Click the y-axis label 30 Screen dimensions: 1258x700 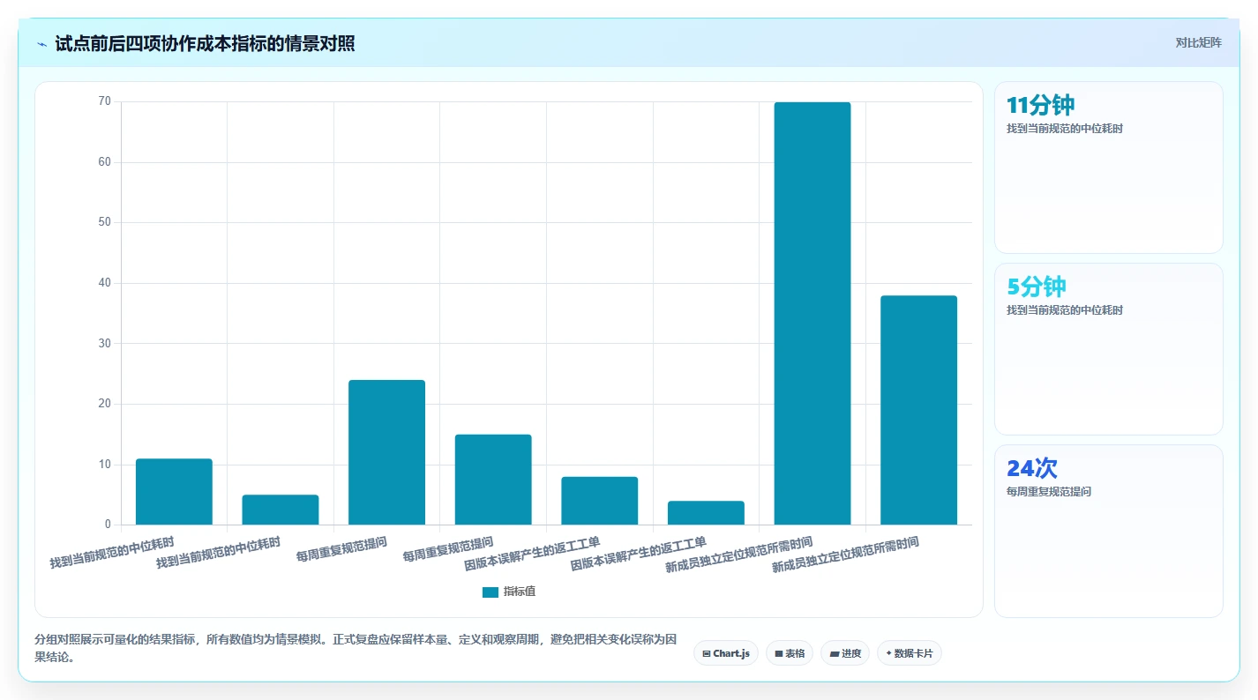tap(105, 343)
